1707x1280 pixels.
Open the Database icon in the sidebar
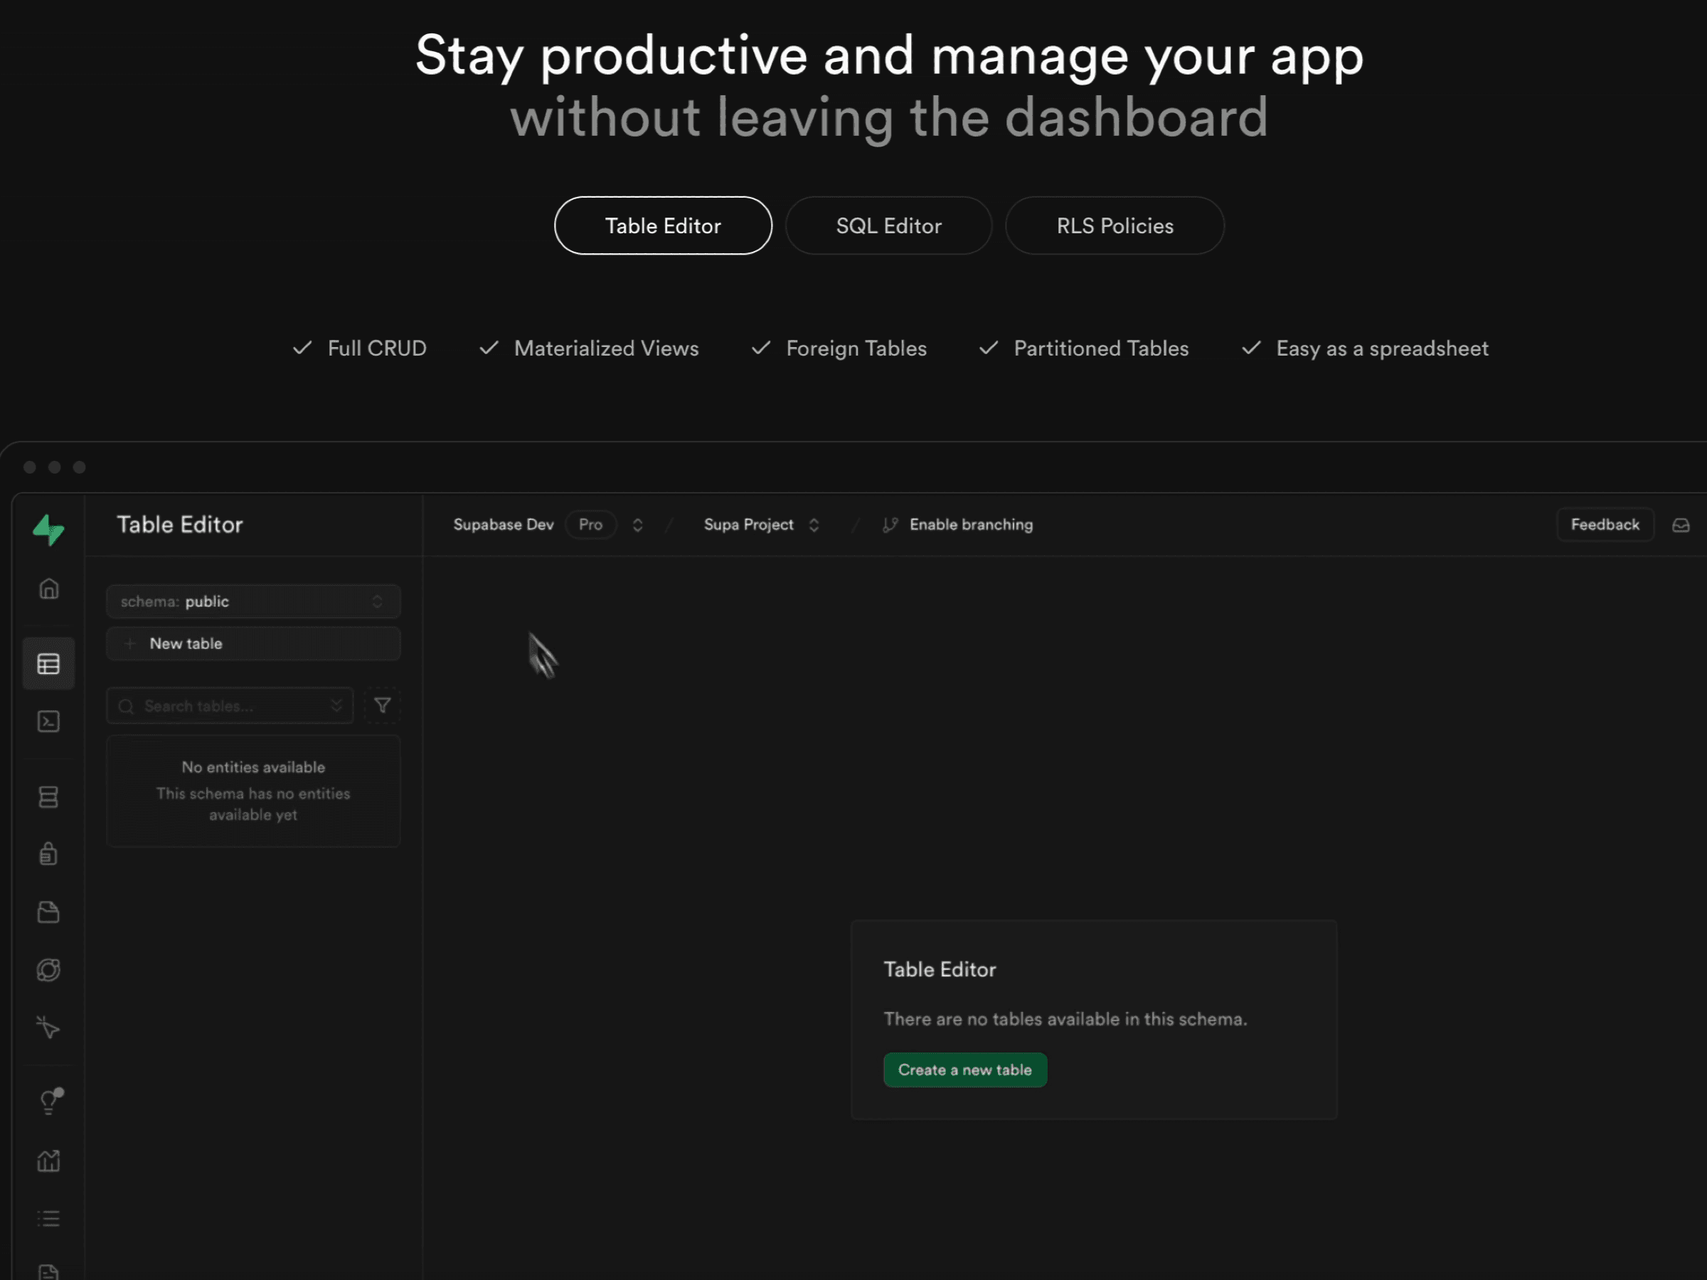48,797
